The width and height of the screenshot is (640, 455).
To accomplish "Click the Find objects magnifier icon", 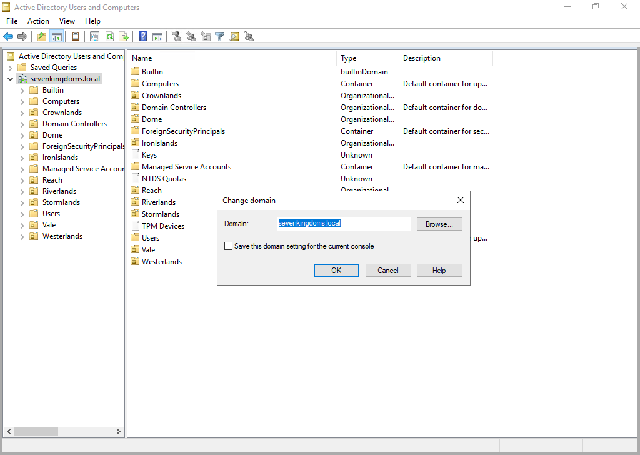I will pyautogui.click(x=234, y=37).
